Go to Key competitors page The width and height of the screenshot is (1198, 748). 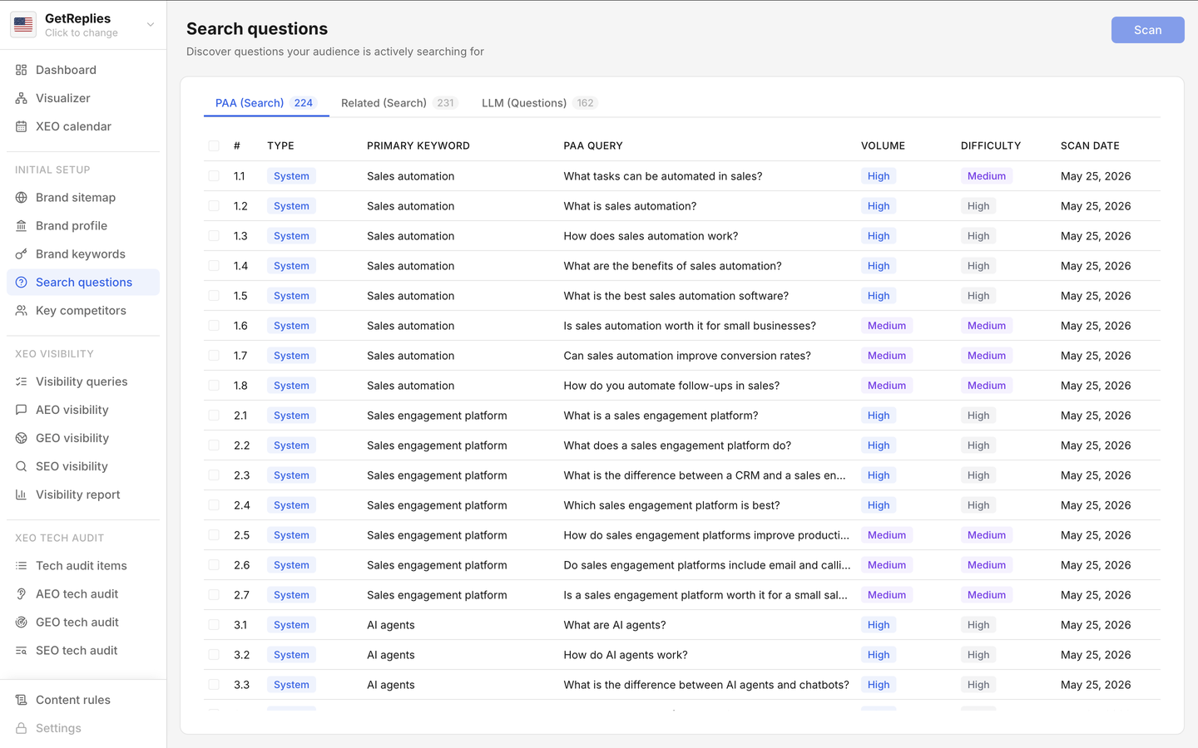83,311
